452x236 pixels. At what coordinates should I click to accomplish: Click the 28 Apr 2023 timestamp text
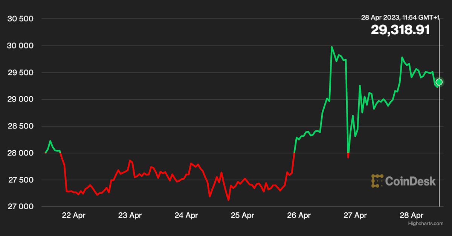click(400, 18)
